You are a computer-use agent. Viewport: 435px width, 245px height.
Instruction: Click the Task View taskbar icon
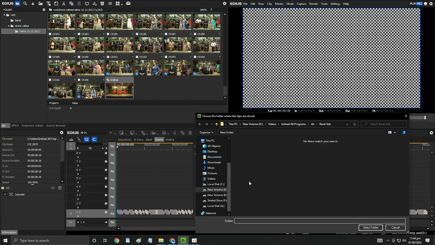tap(105, 241)
